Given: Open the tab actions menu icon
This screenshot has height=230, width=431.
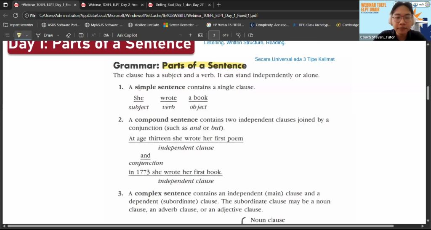Looking at the screenshot, I should 5,5.
